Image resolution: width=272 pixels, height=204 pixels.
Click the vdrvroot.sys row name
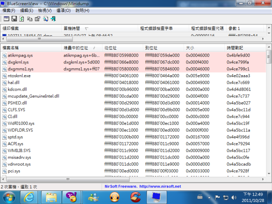(19, 164)
